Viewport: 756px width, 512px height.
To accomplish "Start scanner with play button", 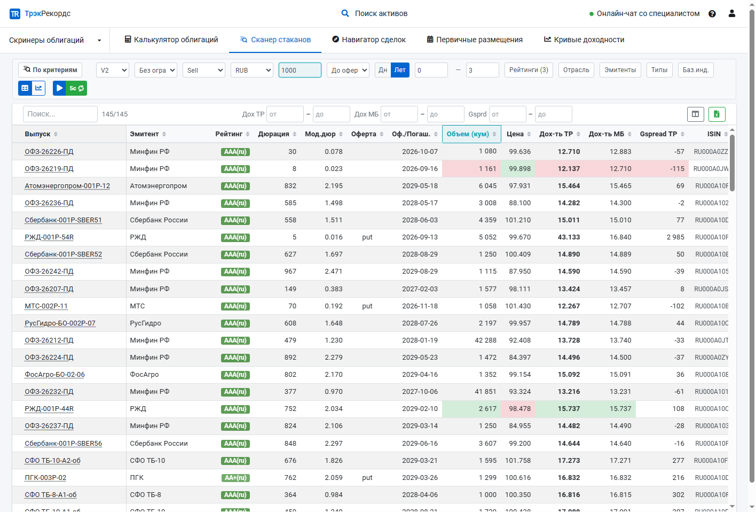I will pos(60,88).
